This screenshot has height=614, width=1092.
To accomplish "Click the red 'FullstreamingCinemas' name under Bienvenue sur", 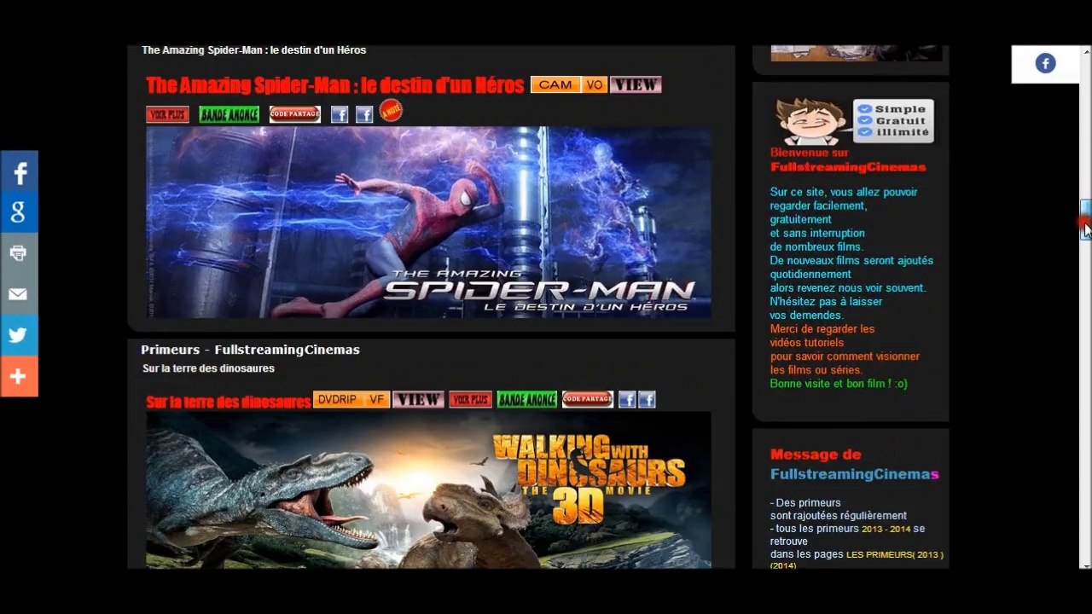I will coord(848,167).
